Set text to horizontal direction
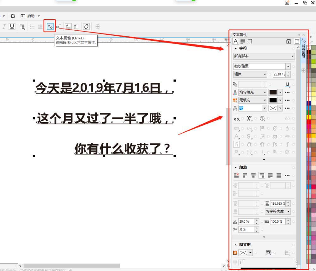The height and width of the screenshot is (271, 316). pyautogui.click(x=68, y=27)
